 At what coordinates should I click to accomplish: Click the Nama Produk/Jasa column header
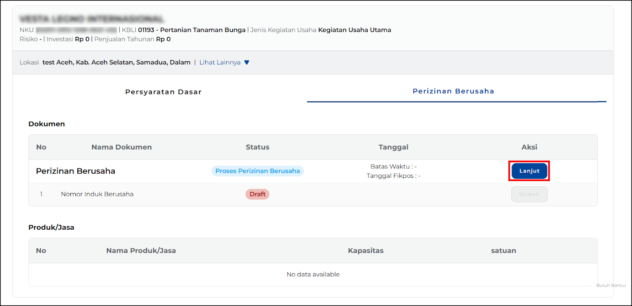click(141, 251)
